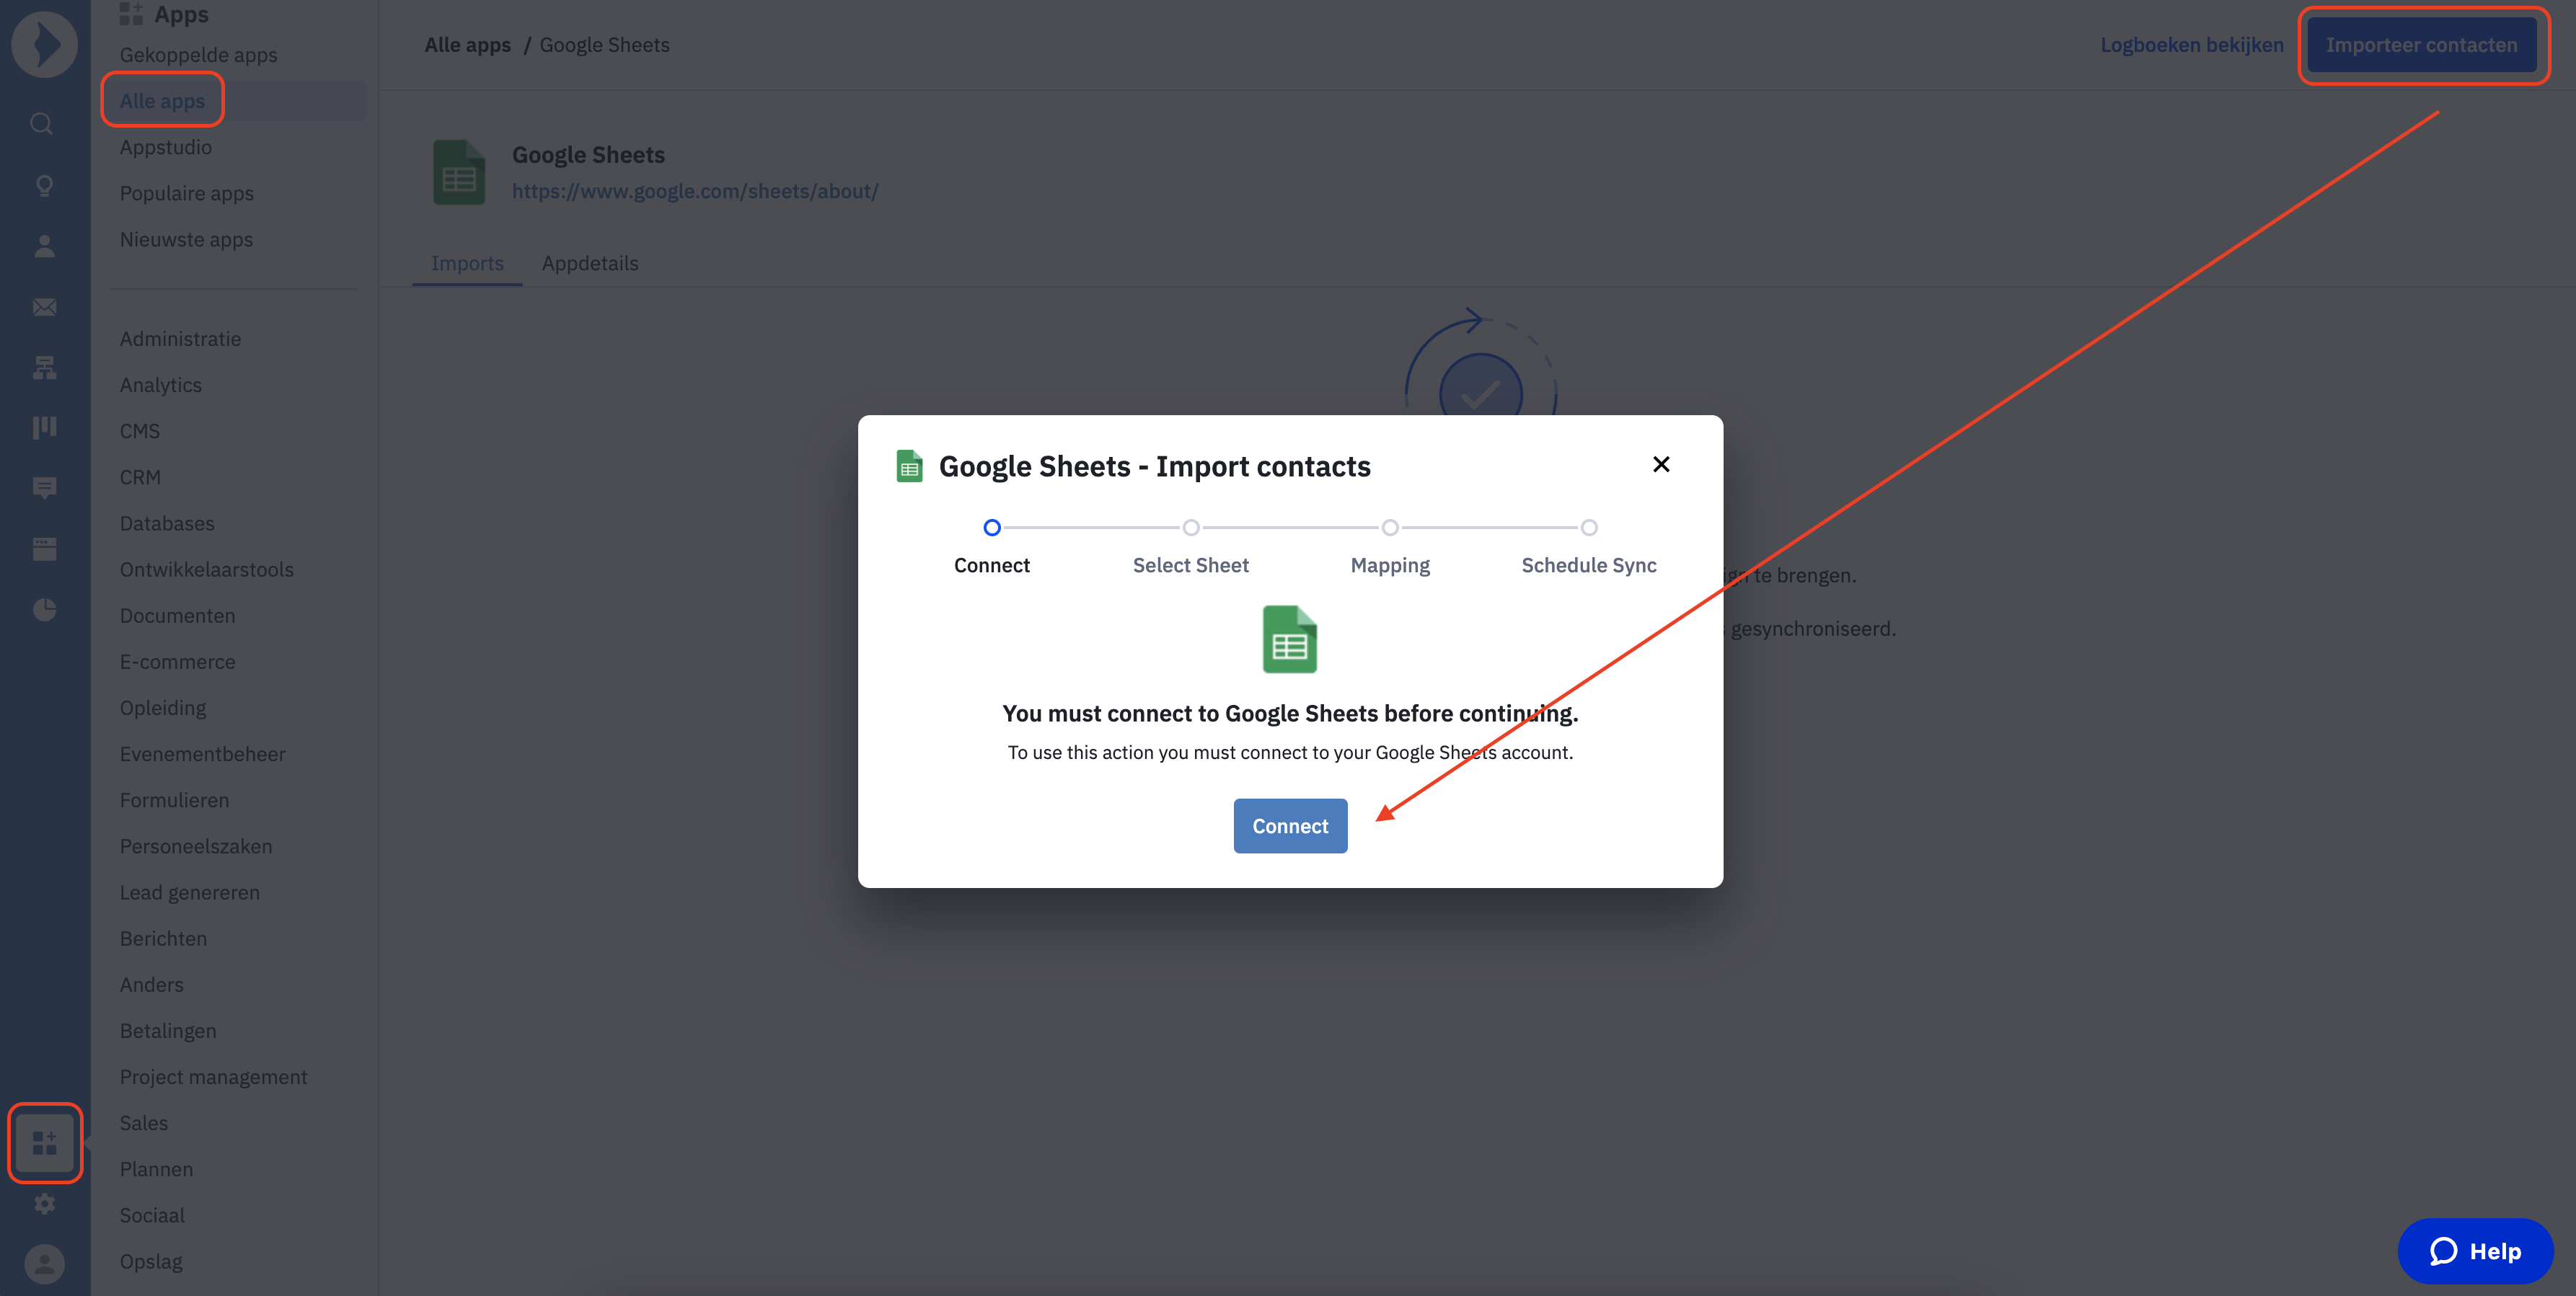
Task: Open the Apps grid icon in sidebar
Action: click(x=44, y=1142)
